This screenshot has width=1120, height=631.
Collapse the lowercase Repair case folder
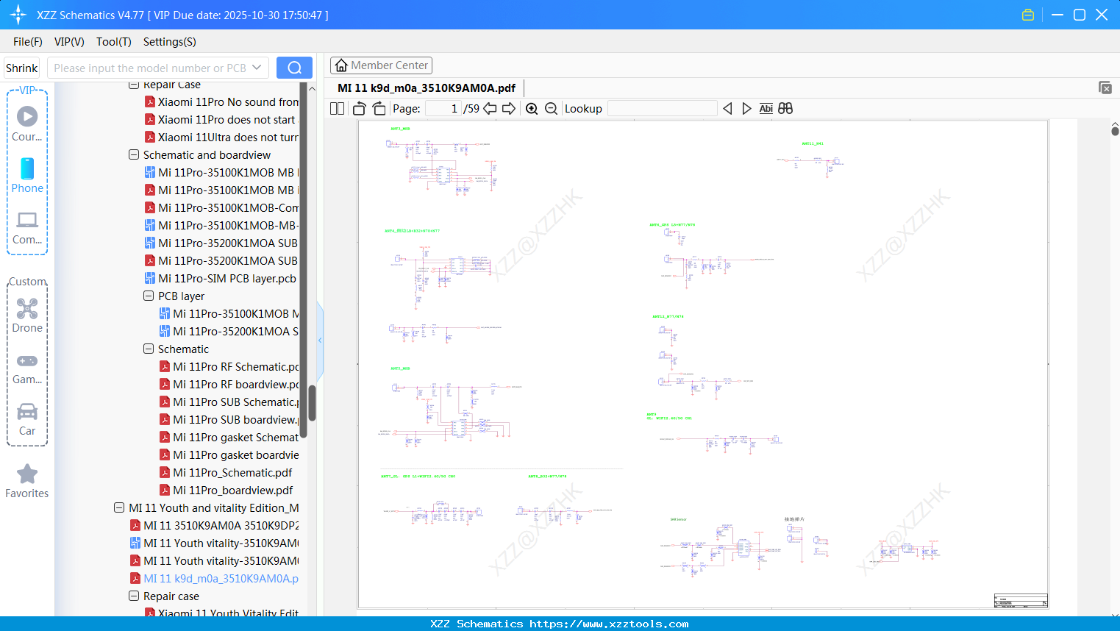click(134, 596)
